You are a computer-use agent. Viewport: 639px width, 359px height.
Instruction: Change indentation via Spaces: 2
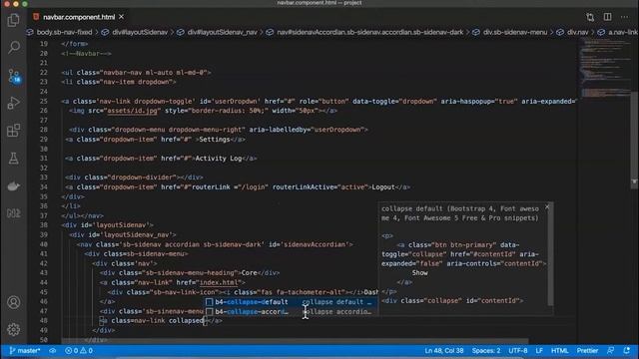point(486,350)
